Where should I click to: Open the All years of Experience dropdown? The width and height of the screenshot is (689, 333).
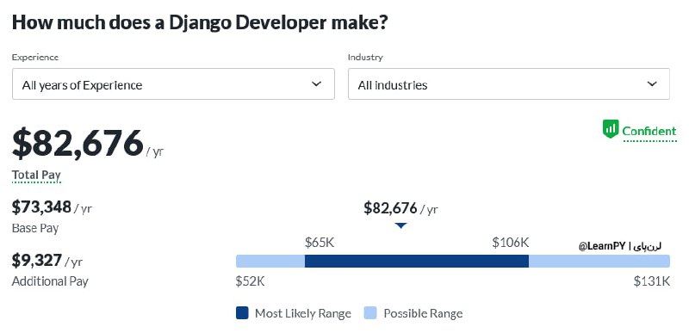click(x=173, y=83)
